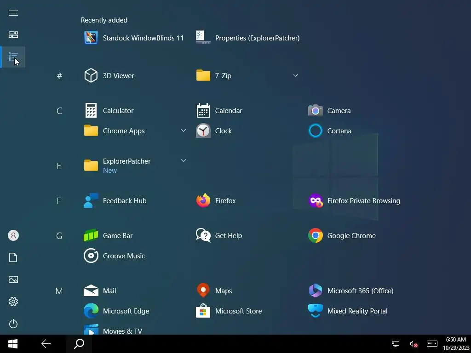The height and width of the screenshot is (353, 471).
Task: Expand the 7-Zip folder chevron
Action: (x=296, y=75)
